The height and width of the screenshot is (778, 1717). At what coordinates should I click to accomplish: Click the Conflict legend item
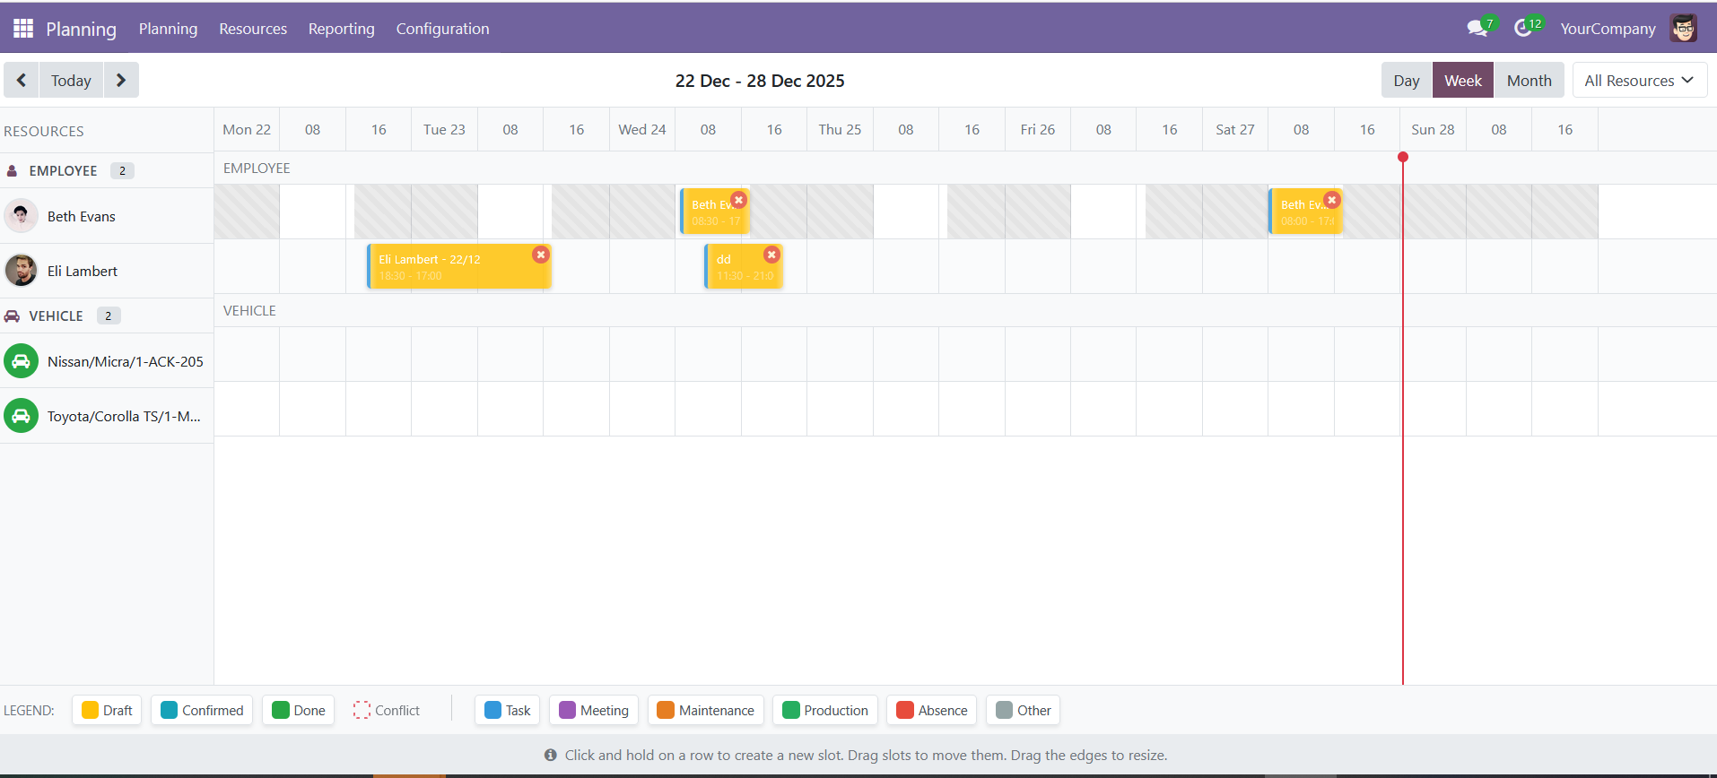coord(387,710)
